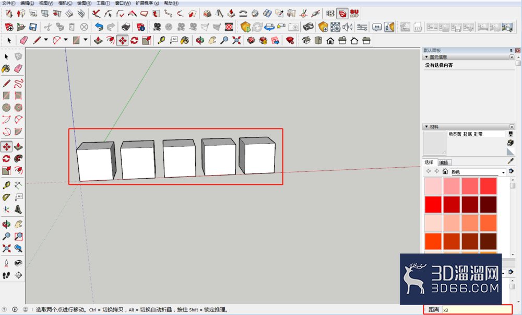This screenshot has width=522, height=315.
Task: Select the Circle tool in the left palette
Action: [6, 108]
